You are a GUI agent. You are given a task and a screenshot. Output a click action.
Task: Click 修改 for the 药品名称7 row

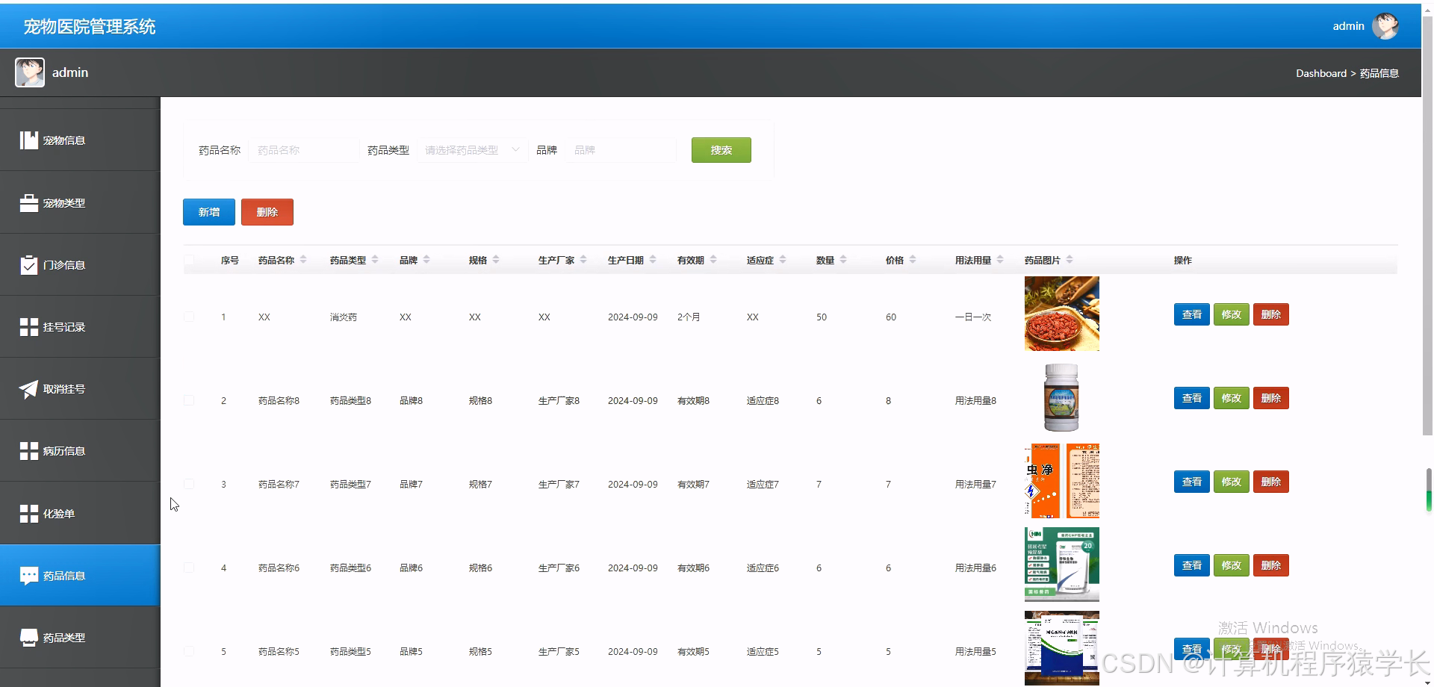1232,482
